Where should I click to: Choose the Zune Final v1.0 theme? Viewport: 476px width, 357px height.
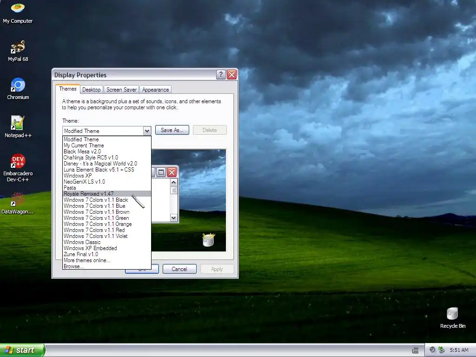point(107,254)
